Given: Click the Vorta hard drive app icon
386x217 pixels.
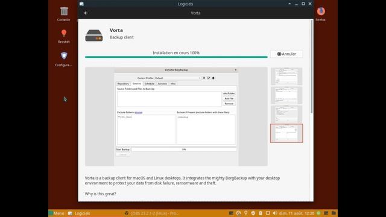Looking at the screenshot, I should 94,36.
